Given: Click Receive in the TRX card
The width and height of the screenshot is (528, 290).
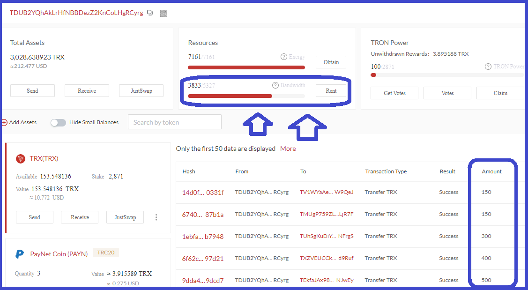Looking at the screenshot, I should pyautogui.click(x=80, y=217).
